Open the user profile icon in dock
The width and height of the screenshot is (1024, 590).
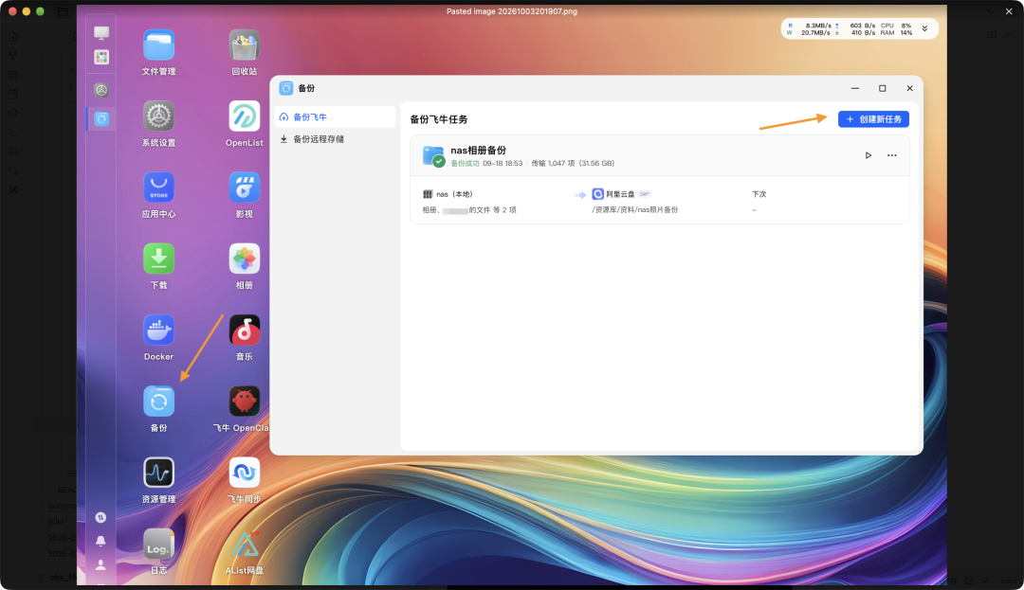101,564
